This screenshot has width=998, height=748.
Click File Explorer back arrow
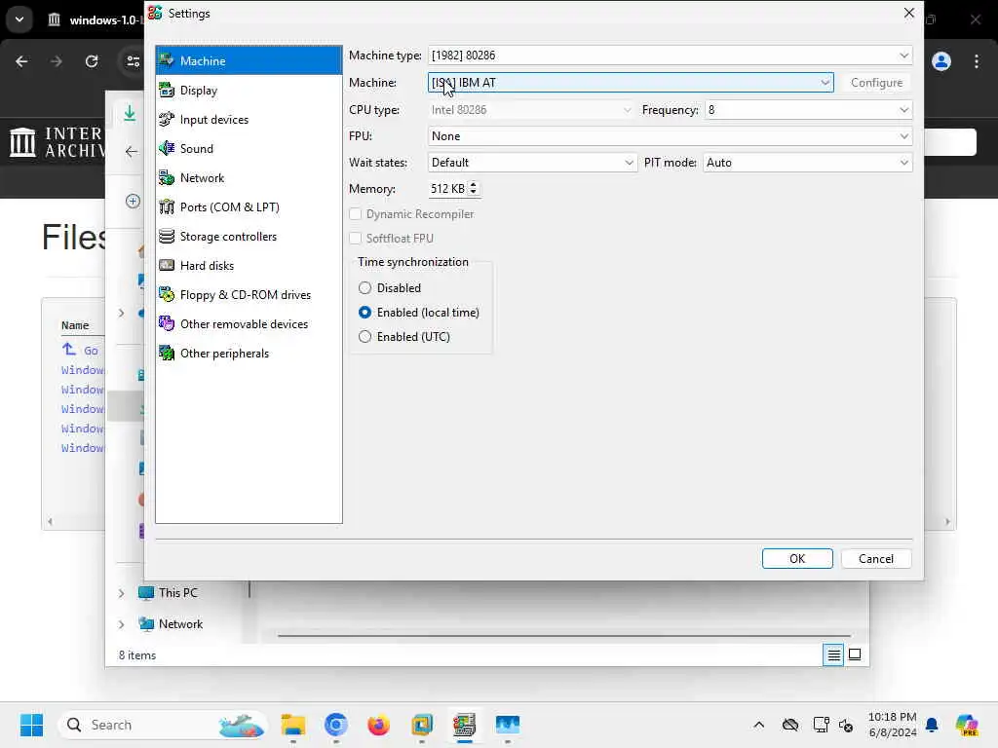[132, 151]
